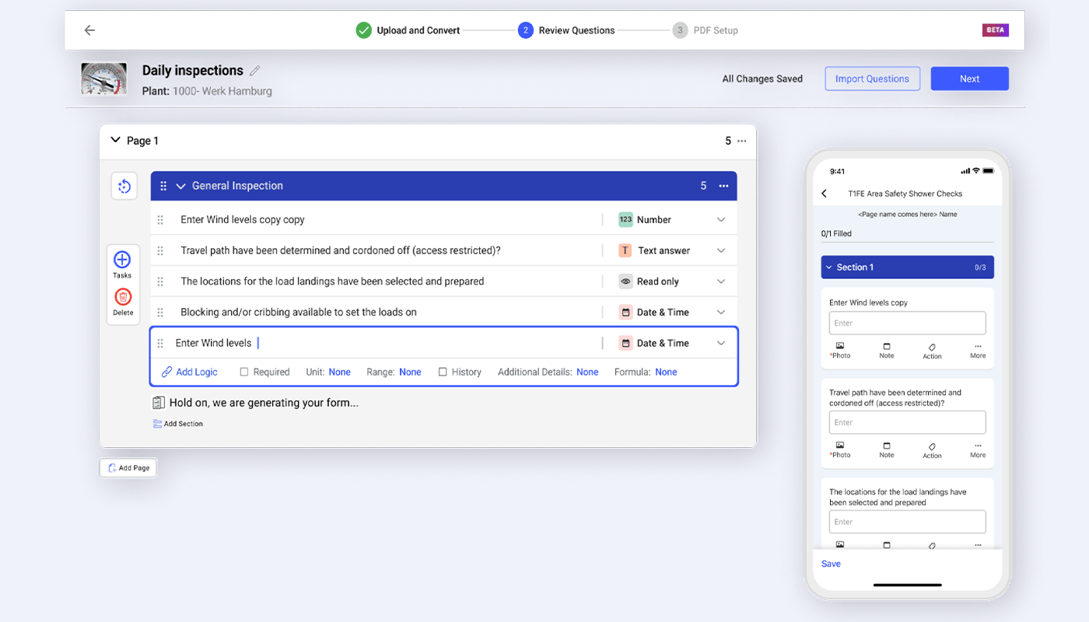The image size is (1089, 622).
Task: Click the Unit None value
Action: [339, 372]
